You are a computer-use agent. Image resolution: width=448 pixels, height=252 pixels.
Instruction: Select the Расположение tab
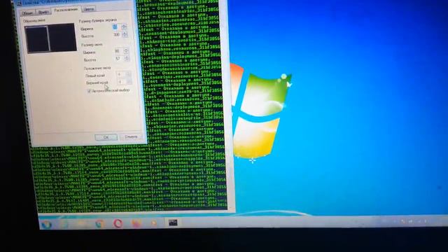point(66,10)
